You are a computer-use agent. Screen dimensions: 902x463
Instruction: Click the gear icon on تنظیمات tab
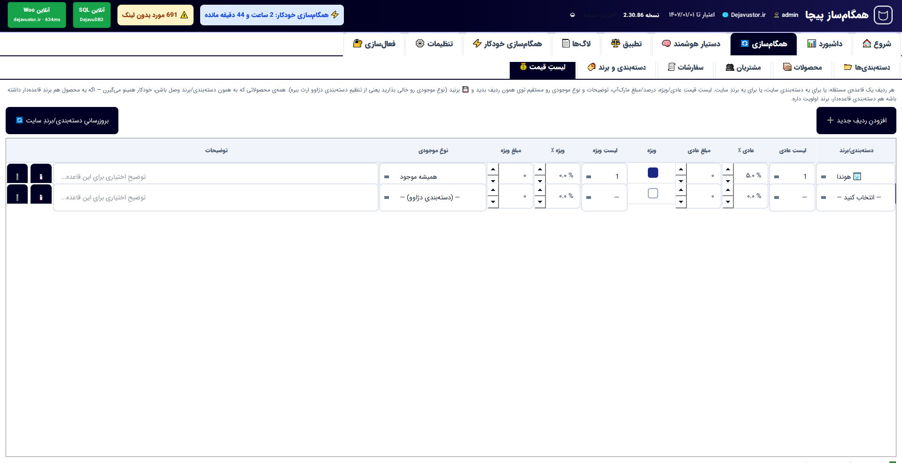[x=420, y=44]
